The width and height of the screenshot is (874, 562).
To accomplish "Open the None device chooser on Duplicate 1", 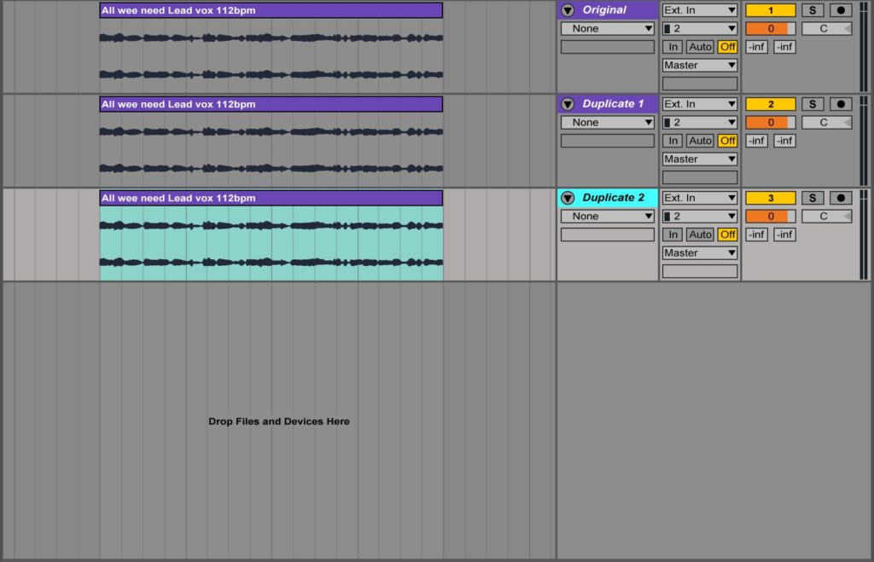I will 607,123.
